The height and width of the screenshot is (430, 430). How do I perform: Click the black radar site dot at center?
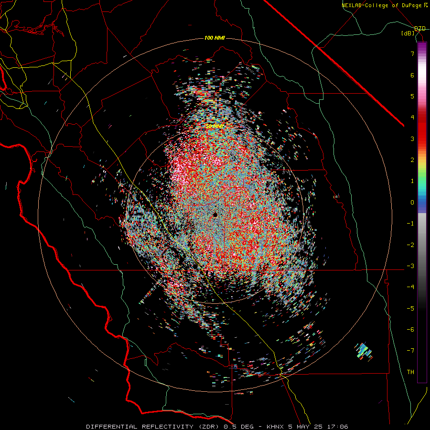coord(215,215)
